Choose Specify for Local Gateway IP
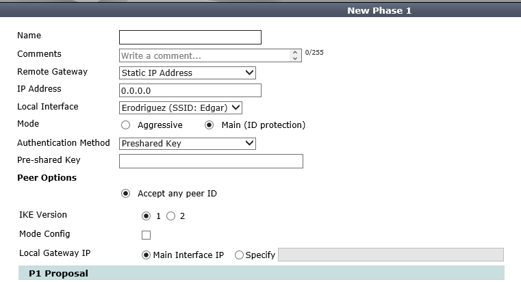 (239, 255)
